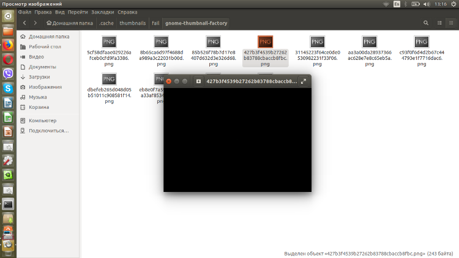Expand the preview window to fullscreen

click(303, 81)
